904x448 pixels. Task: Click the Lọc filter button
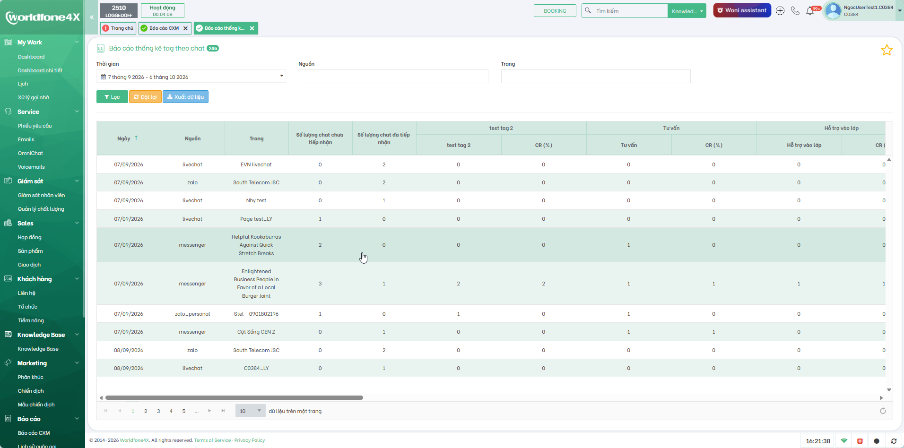pos(112,97)
